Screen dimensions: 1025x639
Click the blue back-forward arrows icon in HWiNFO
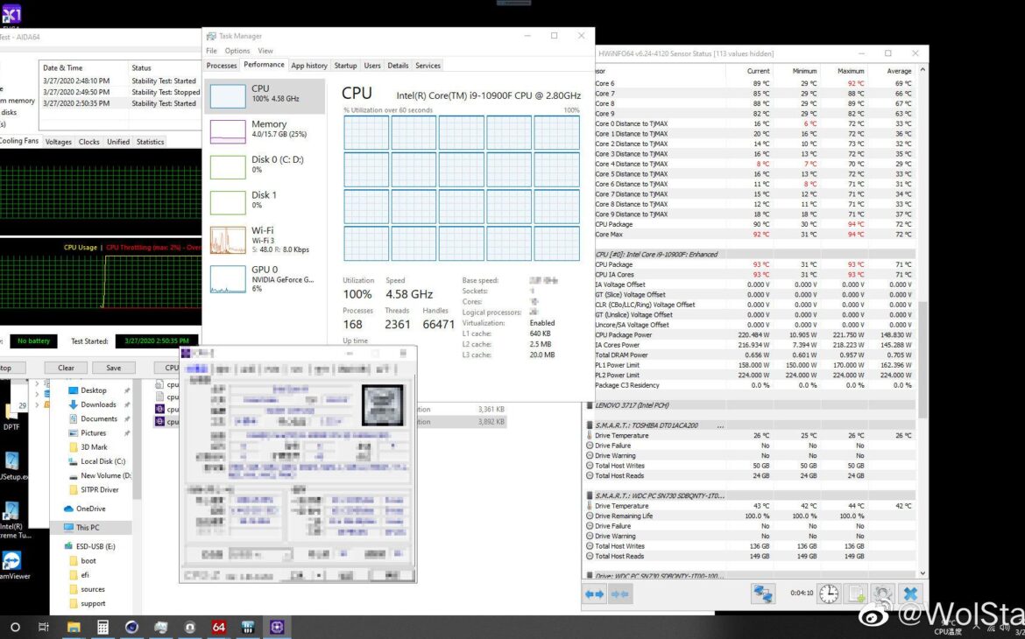(593, 593)
